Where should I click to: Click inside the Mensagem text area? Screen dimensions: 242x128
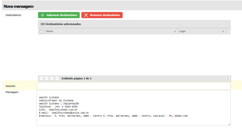(134, 108)
